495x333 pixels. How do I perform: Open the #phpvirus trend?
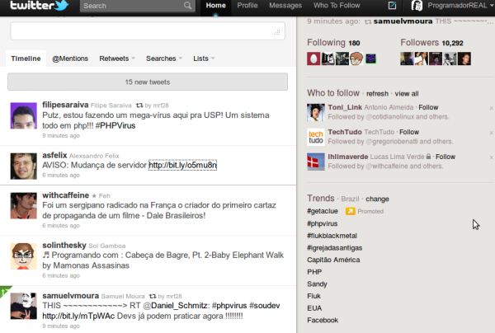pos(322,223)
